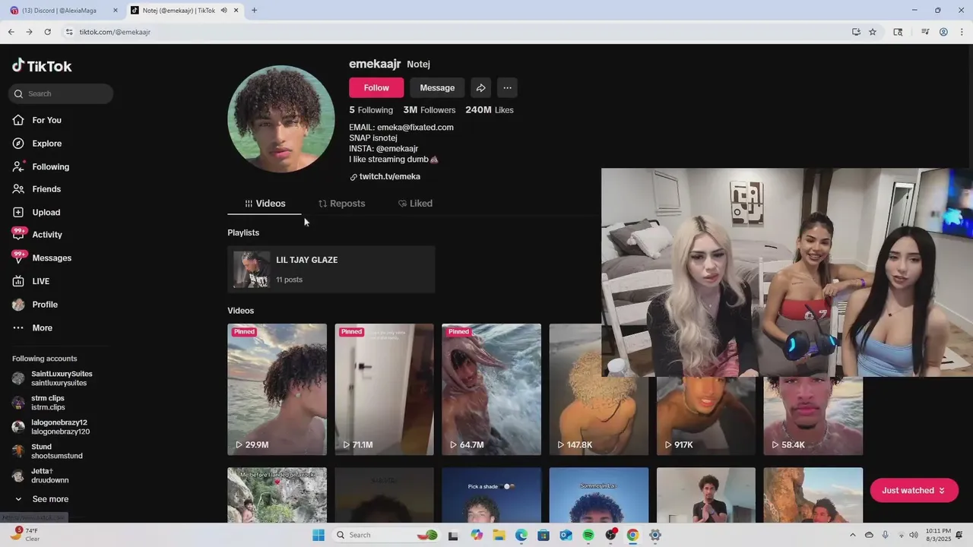Screen dimensions: 973x547
Task: Open Chrome media controls icon
Action: 925,32
